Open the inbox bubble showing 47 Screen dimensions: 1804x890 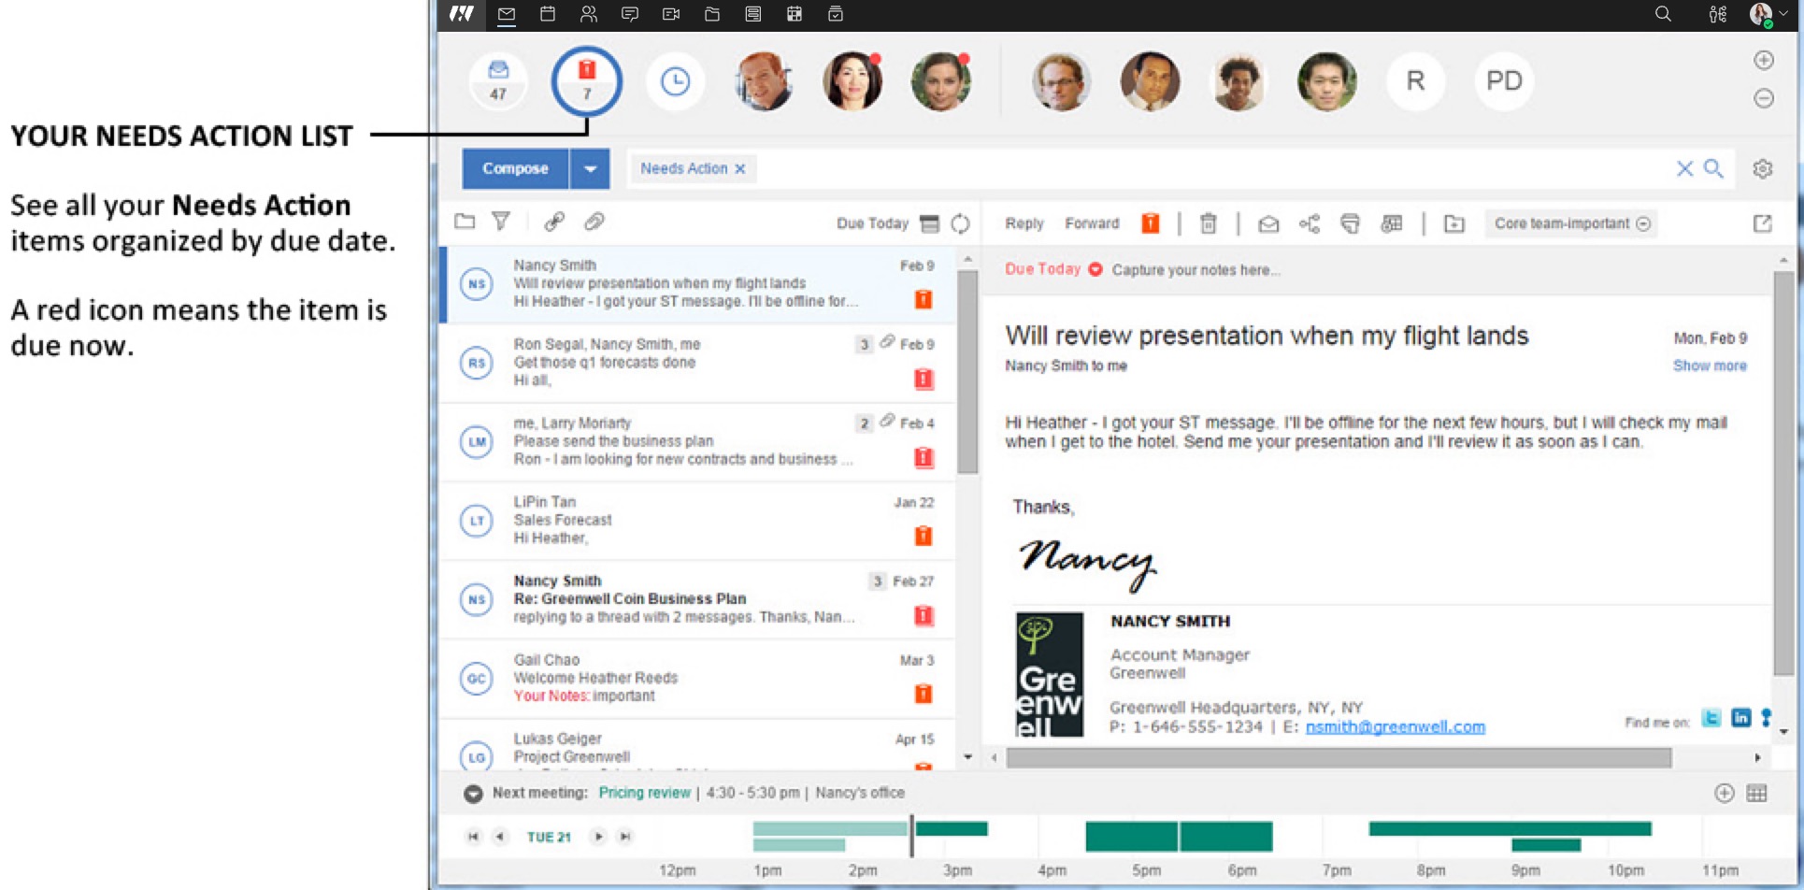[498, 81]
